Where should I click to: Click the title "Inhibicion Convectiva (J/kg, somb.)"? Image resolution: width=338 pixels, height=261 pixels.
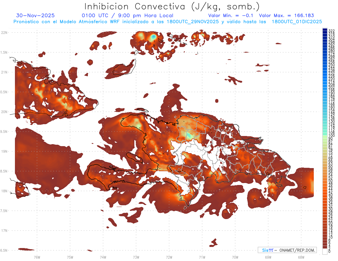tap(172, 6)
